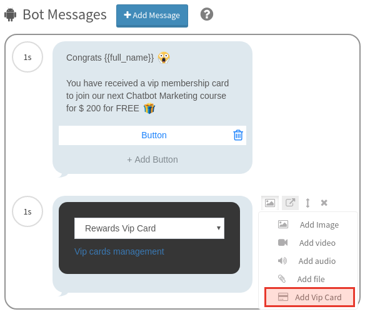Choose Add Image from the menu
Viewport: 365px width, 319px height.
308,225
